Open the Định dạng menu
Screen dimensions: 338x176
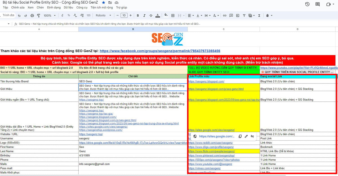click(x=54, y=8)
